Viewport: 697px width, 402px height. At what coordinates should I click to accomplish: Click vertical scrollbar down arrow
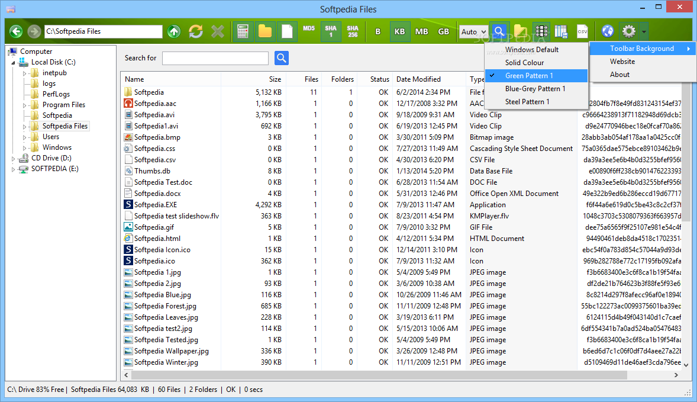click(686, 365)
